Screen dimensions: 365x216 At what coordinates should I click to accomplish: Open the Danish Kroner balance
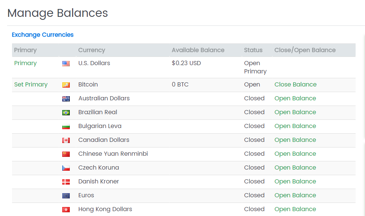[x=295, y=182]
